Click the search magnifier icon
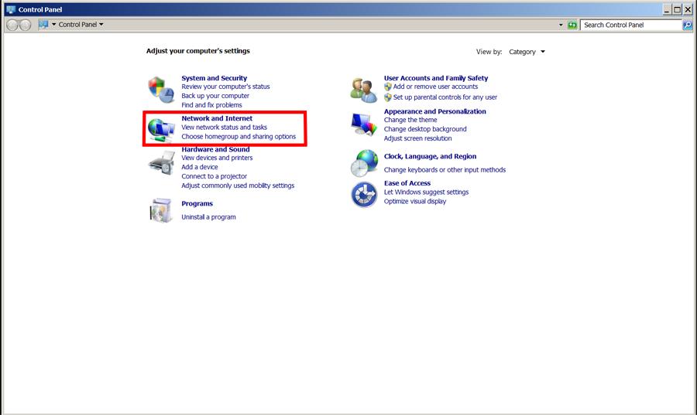Screen dimensions: 697x415 click(x=688, y=26)
